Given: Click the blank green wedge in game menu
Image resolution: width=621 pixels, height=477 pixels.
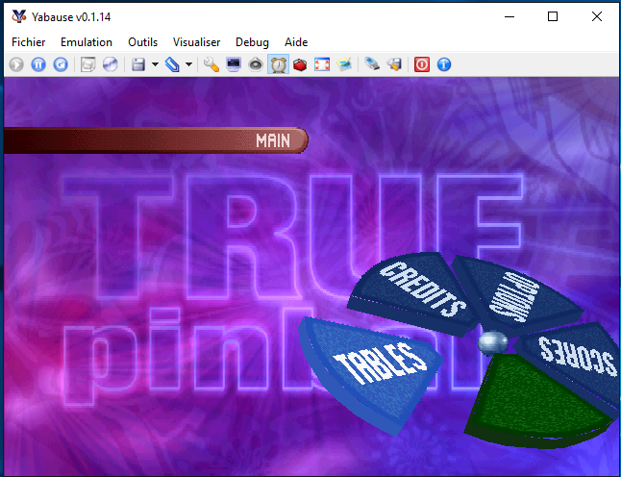Looking at the screenshot, I should [x=534, y=402].
